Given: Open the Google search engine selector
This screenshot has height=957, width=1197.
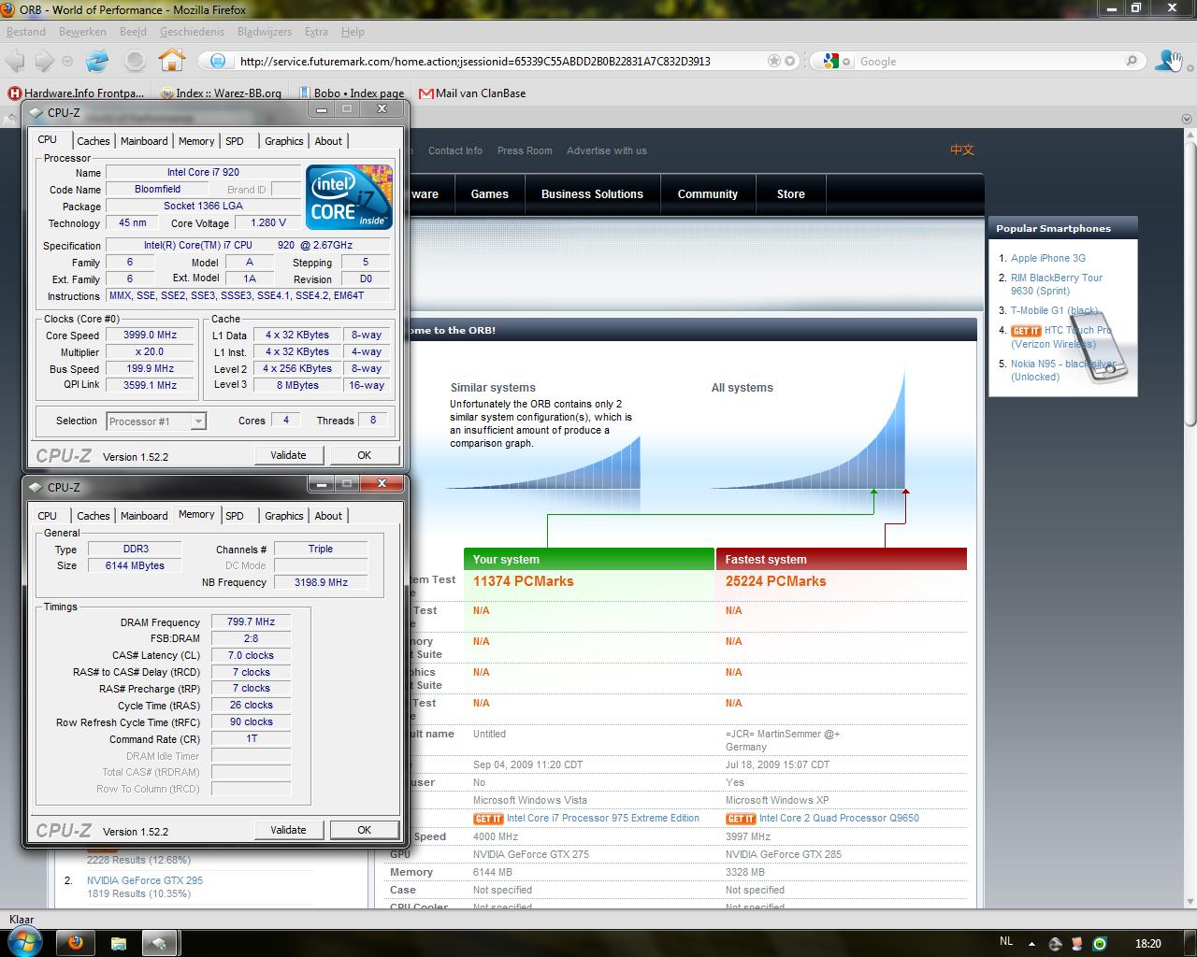Looking at the screenshot, I should (836, 61).
